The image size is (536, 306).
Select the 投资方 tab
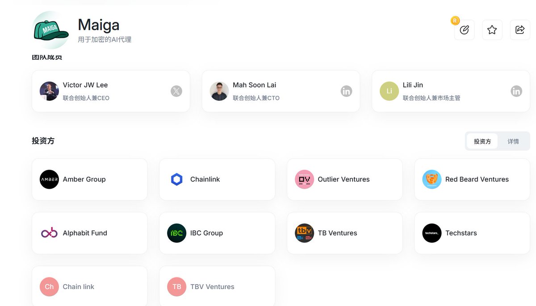pyautogui.click(x=482, y=141)
